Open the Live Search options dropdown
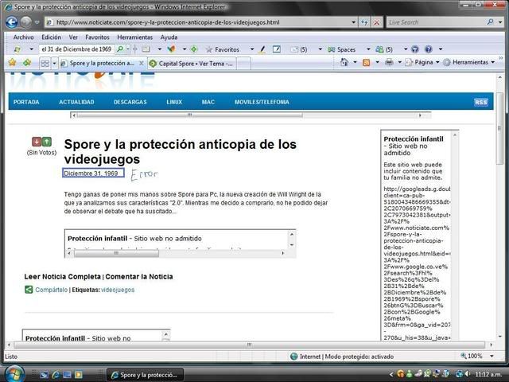This screenshot has width=509, height=382. click(x=500, y=22)
